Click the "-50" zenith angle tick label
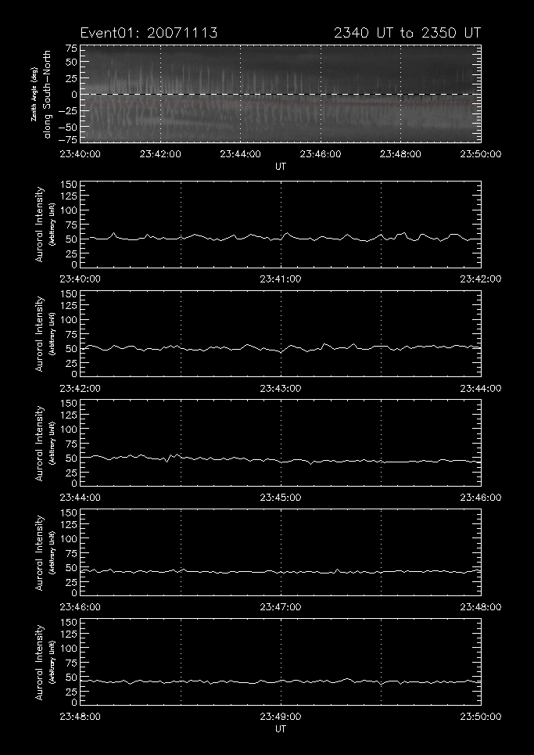Viewport: 534px width, 755px height. (67, 127)
